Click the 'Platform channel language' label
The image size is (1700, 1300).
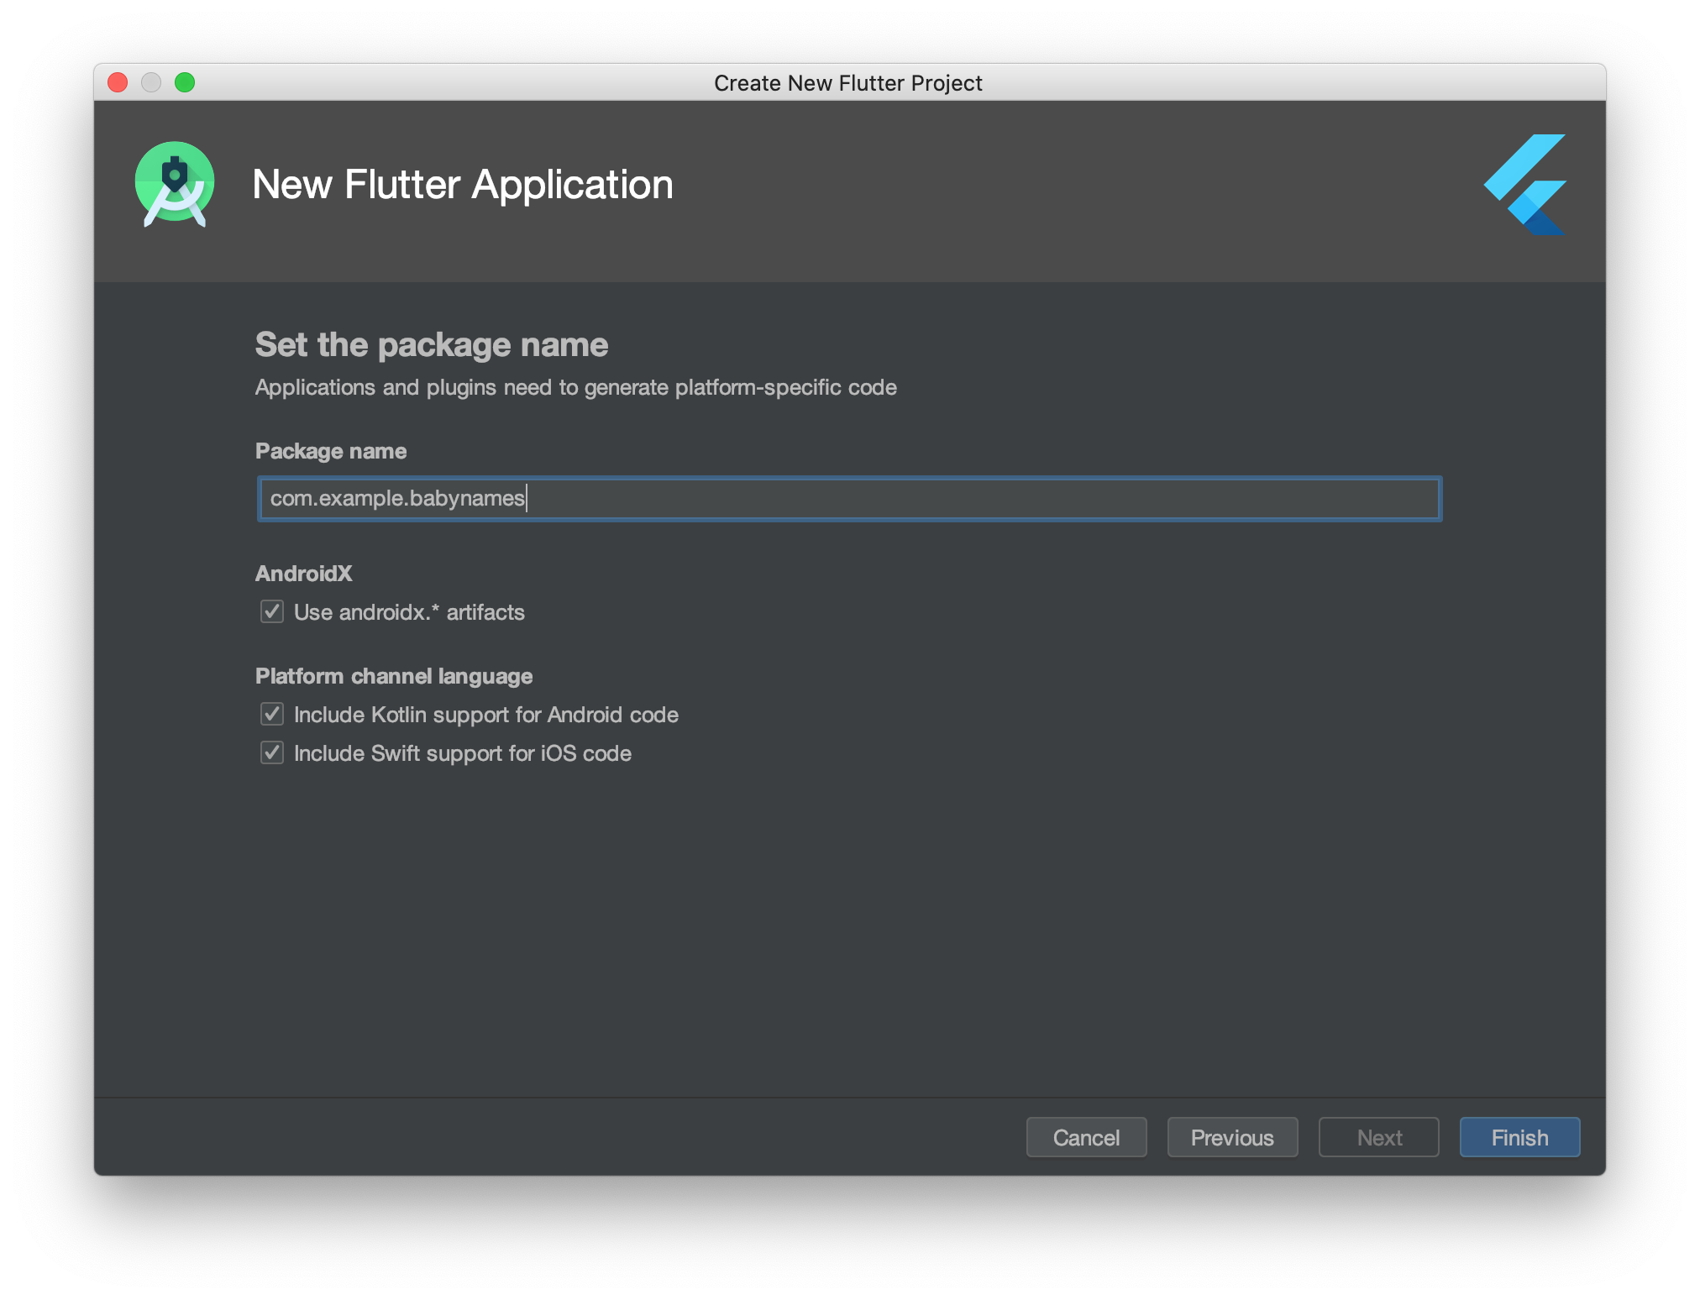point(394,676)
